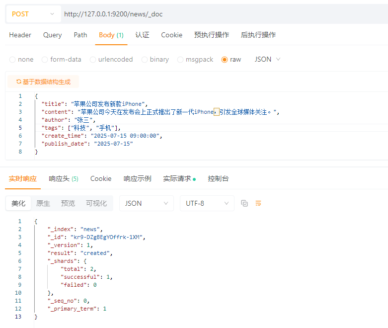Click the "tags" line in request body
Screen dimensions: 388x328
(x=81, y=128)
